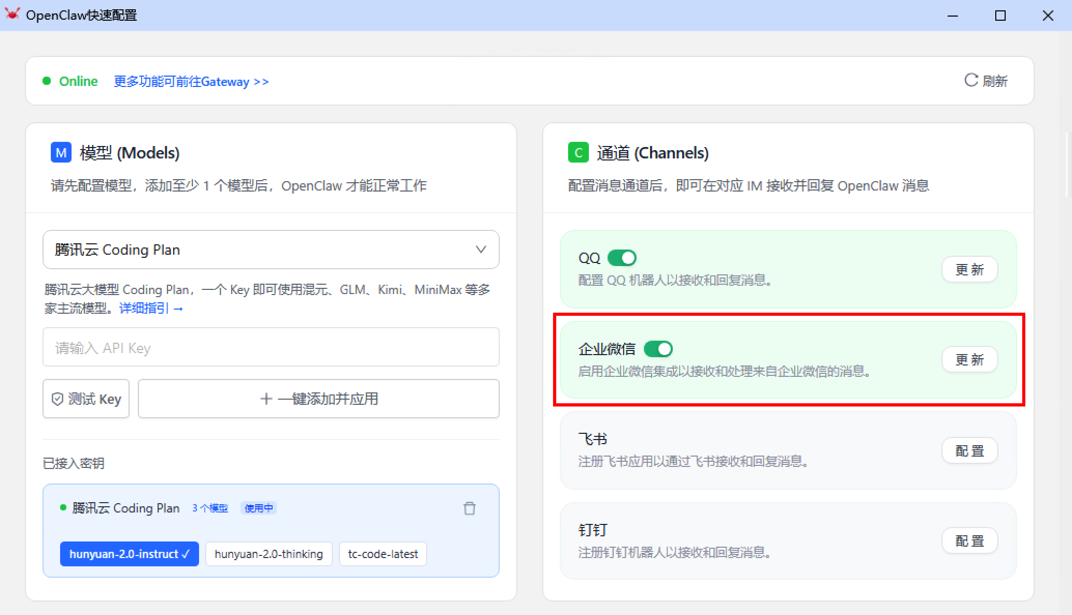Click the trash icon to delete 腾讯云 Coding Plan key
The image size is (1072, 615).
(x=469, y=508)
